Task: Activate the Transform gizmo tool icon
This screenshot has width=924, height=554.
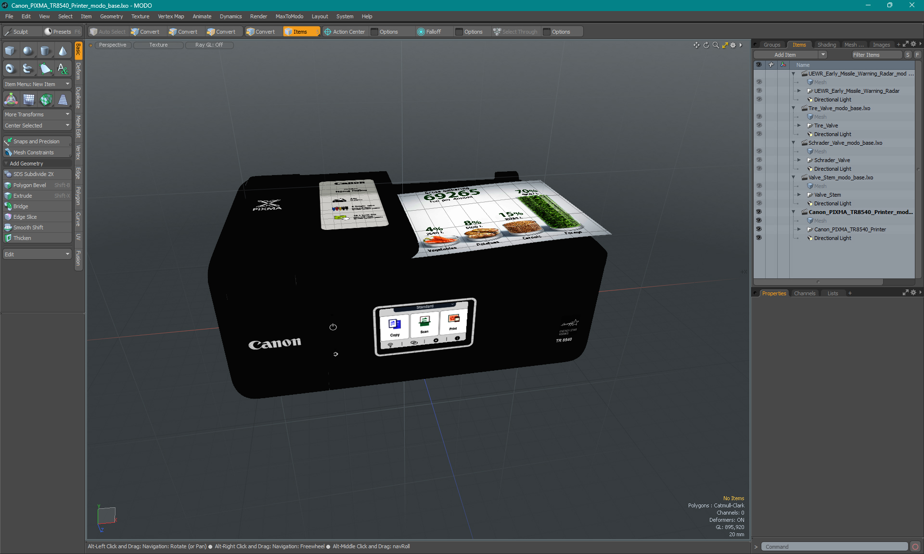Action: [x=11, y=100]
